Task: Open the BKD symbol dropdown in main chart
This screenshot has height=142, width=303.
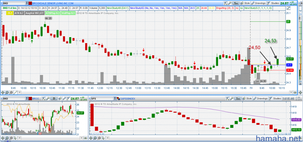Action: pyautogui.click(x=27, y=3)
